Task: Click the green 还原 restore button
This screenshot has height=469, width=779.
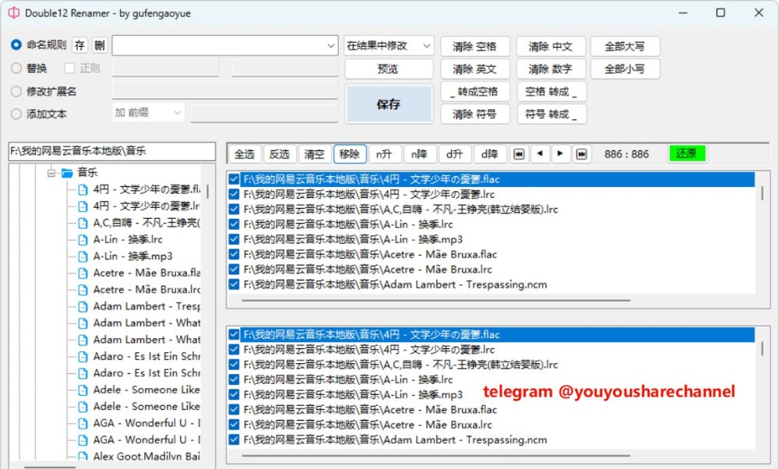Action: [x=686, y=153]
